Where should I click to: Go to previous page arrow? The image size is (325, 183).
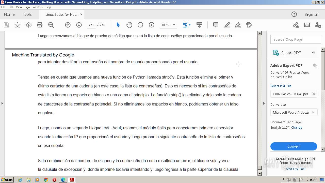(x=68, y=25)
